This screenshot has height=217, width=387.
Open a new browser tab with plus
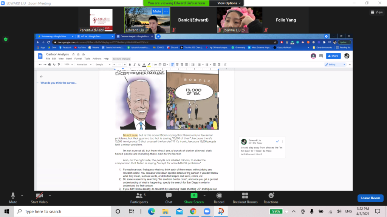tap(158, 37)
